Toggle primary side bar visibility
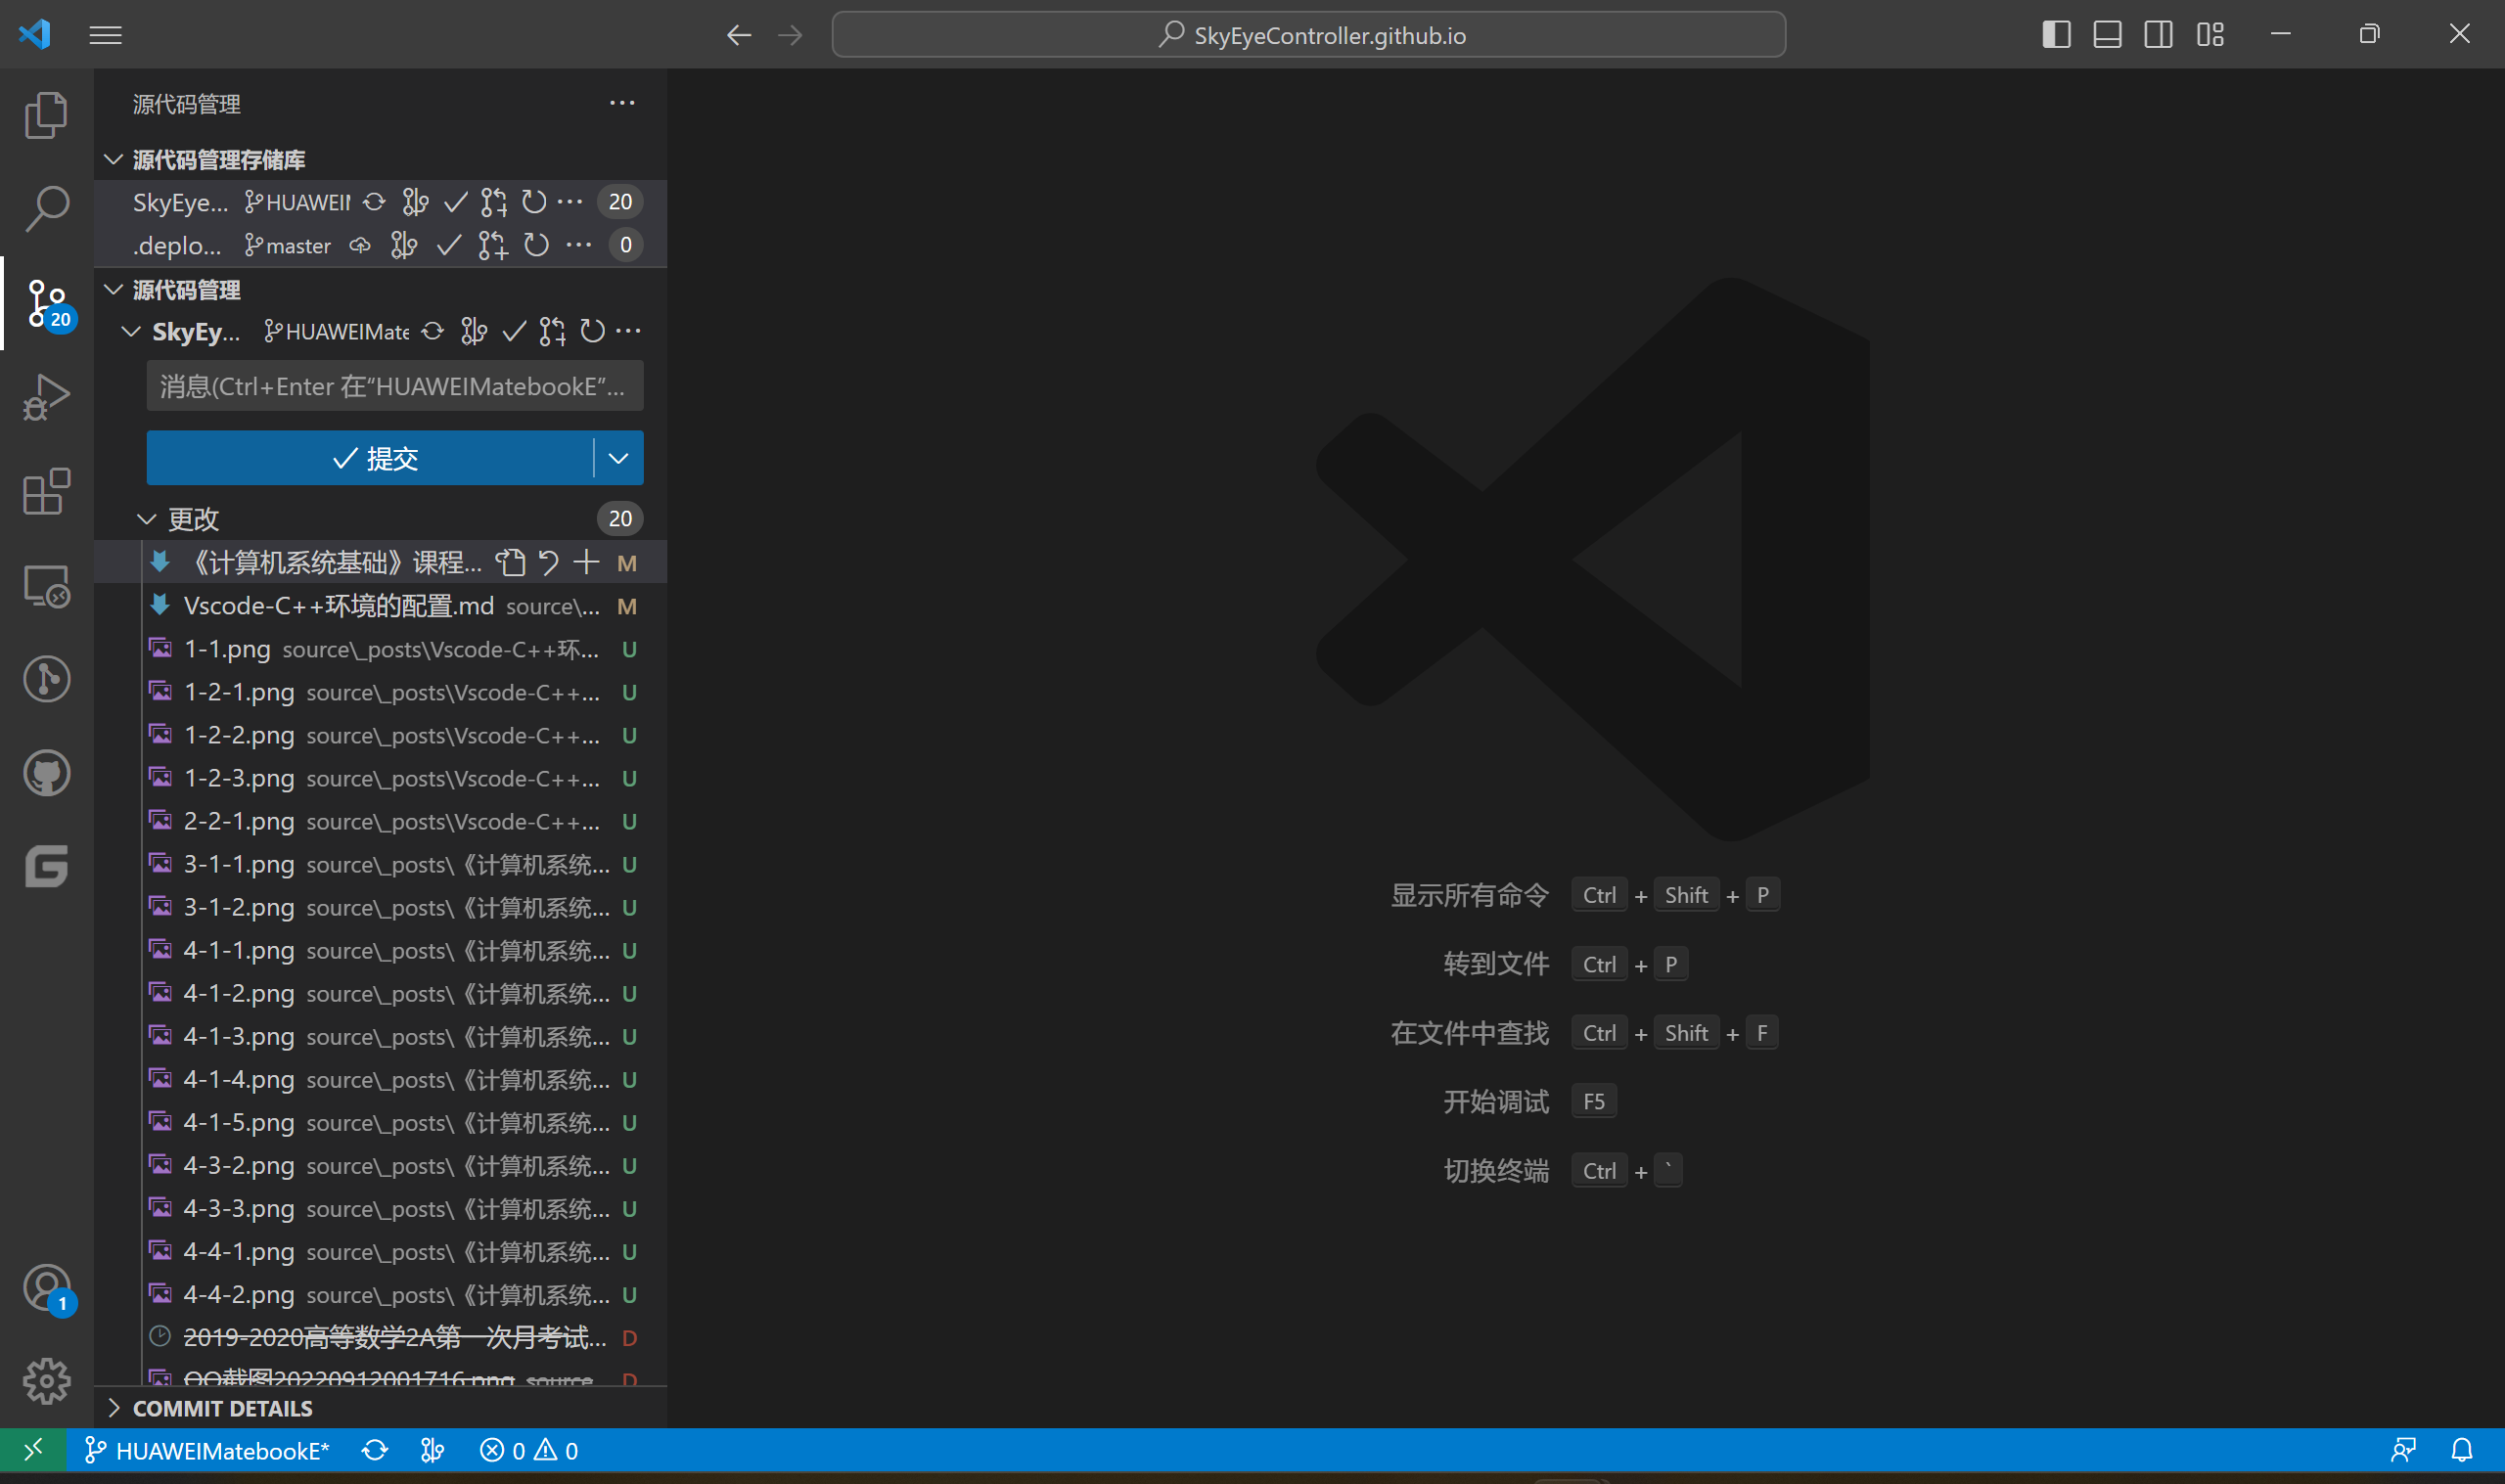The height and width of the screenshot is (1484, 2505). (2056, 35)
